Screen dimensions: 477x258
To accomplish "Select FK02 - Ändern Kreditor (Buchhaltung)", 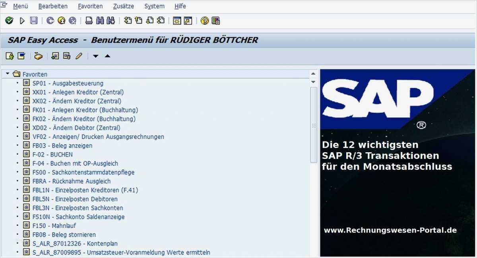I will pyautogui.click(x=84, y=119).
